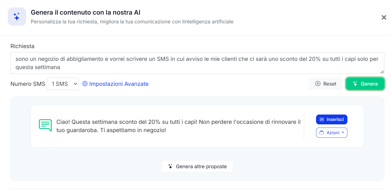Click the blue AI sparkle logo icon
Image resolution: width=391 pixels, height=190 pixels.
point(17,16)
